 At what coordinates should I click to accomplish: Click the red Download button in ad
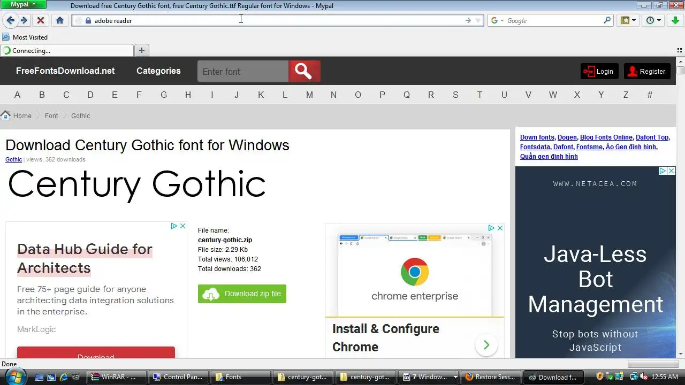(96, 352)
